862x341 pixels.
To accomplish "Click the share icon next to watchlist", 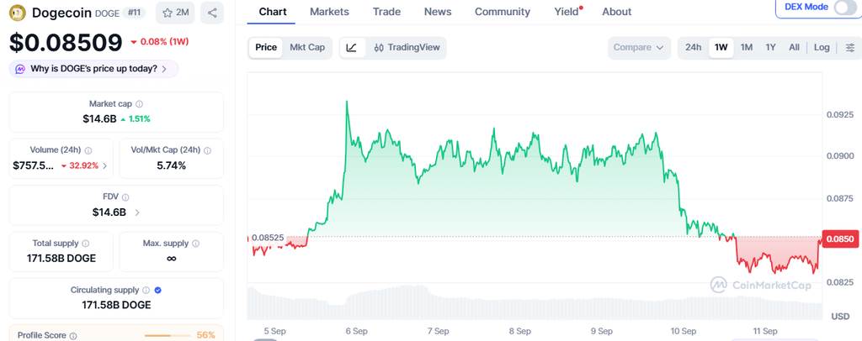I will point(211,13).
